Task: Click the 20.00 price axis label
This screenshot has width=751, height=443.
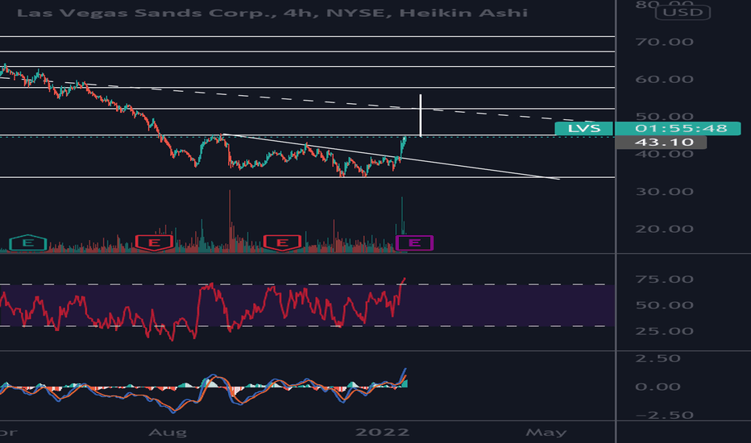Action: click(x=664, y=229)
